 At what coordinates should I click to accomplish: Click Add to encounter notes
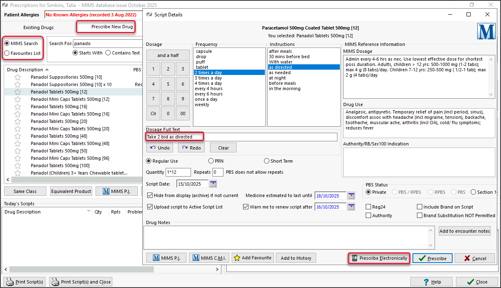coord(465,231)
